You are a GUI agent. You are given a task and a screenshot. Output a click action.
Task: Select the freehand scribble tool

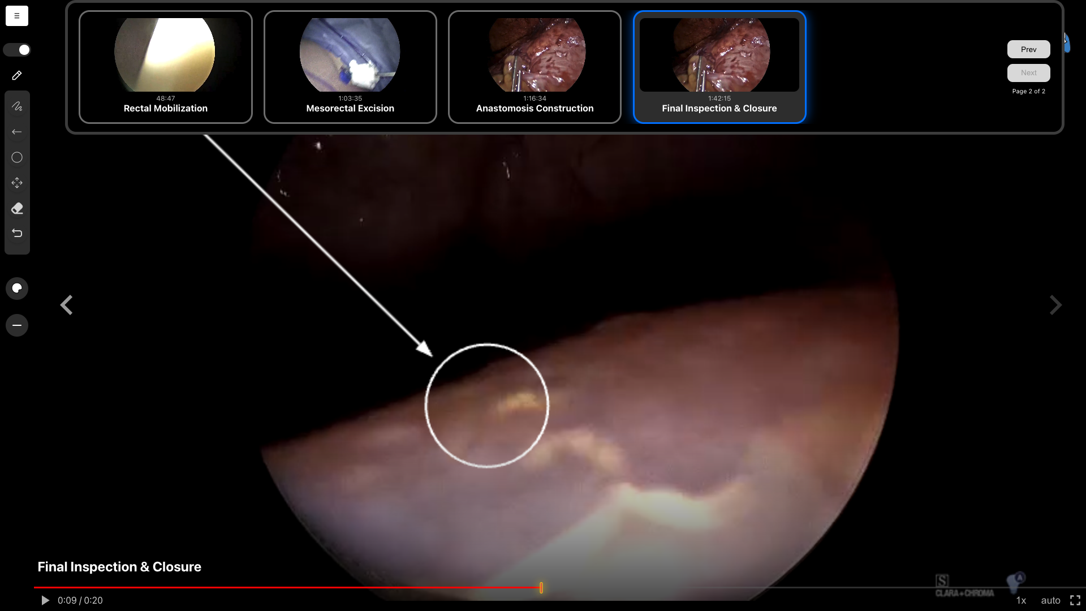17,106
